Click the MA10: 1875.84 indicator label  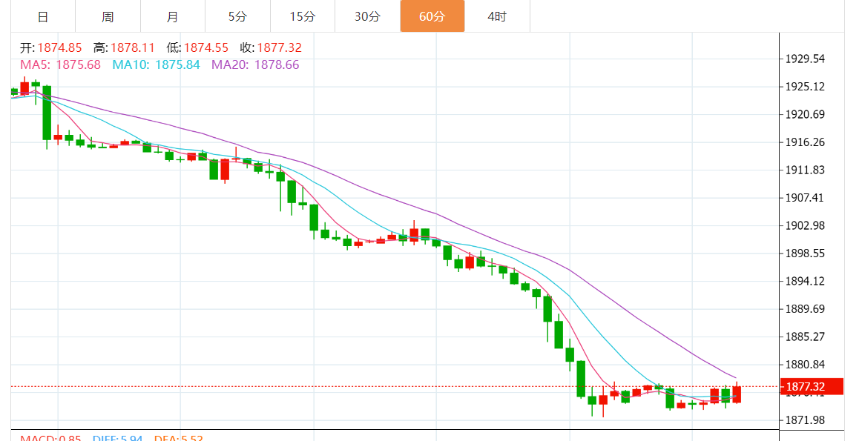coord(156,64)
